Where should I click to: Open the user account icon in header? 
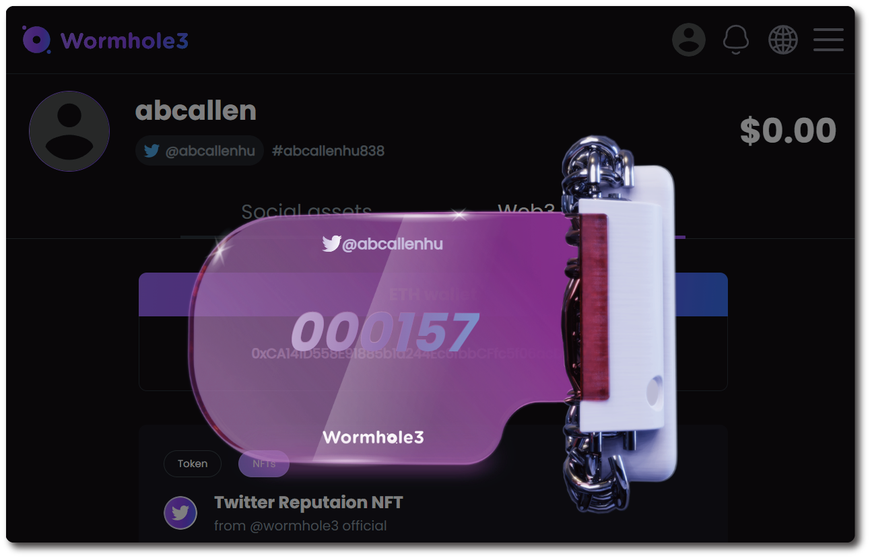point(688,40)
